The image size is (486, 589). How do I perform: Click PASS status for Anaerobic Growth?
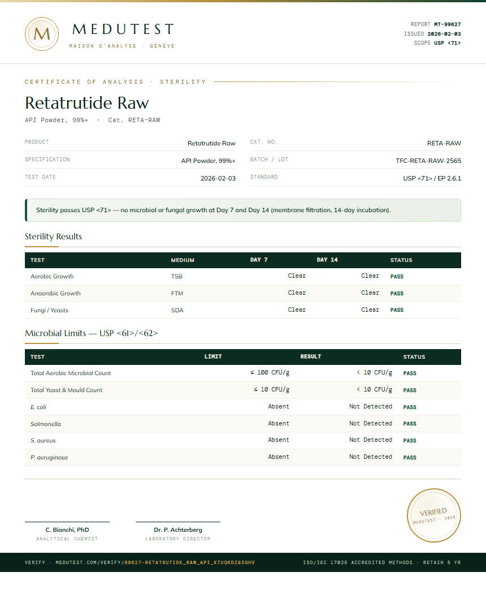click(397, 294)
